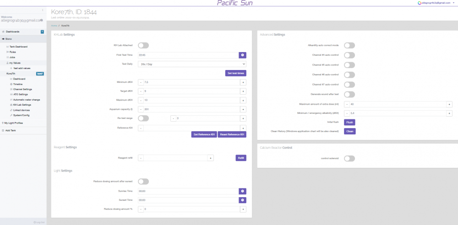Open the Test Daily dropdown
Screen dimensions: 458x225
pos(192,64)
